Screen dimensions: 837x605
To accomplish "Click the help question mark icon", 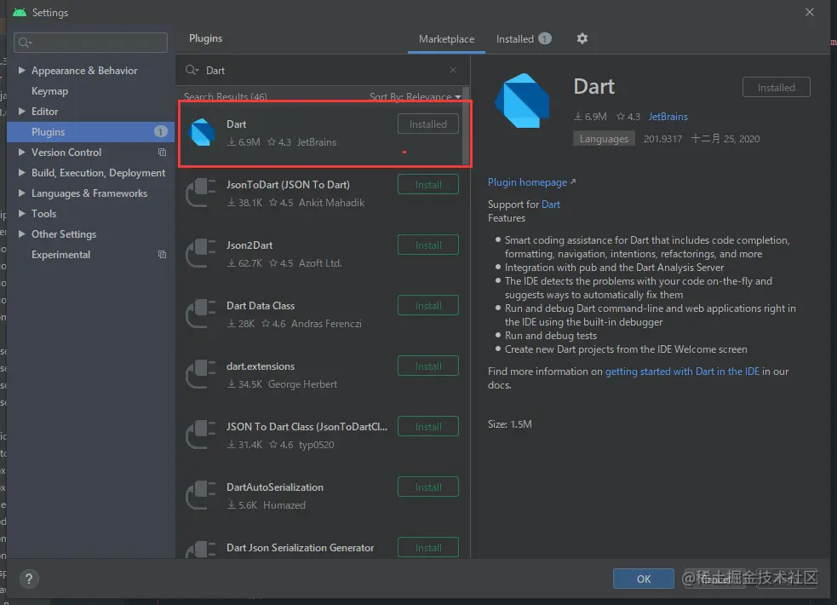I will coord(29,579).
